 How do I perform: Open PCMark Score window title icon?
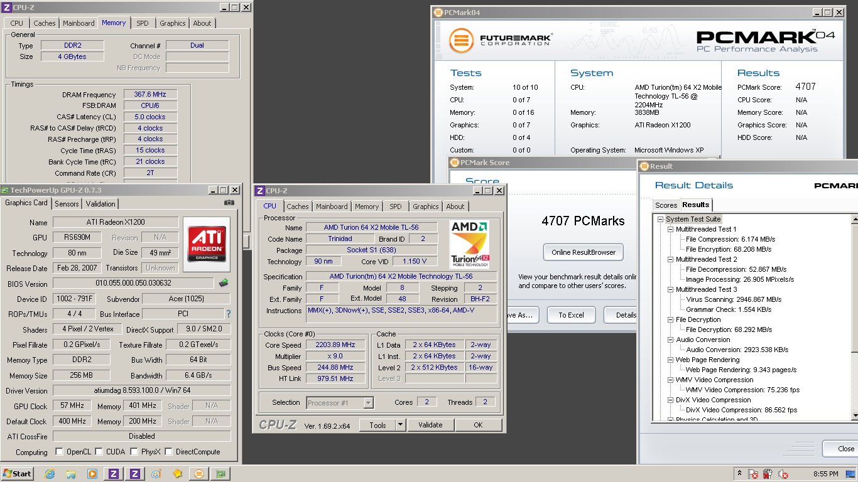[455, 163]
